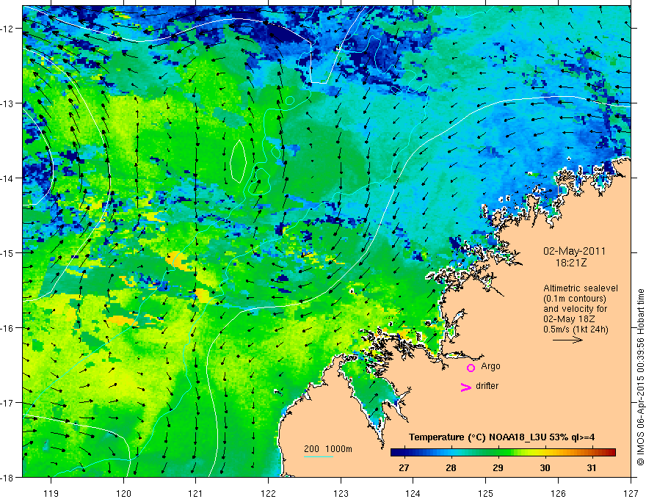646x499 pixels.
Task: Select the temperature colorbar near 29
Action: coord(498,452)
